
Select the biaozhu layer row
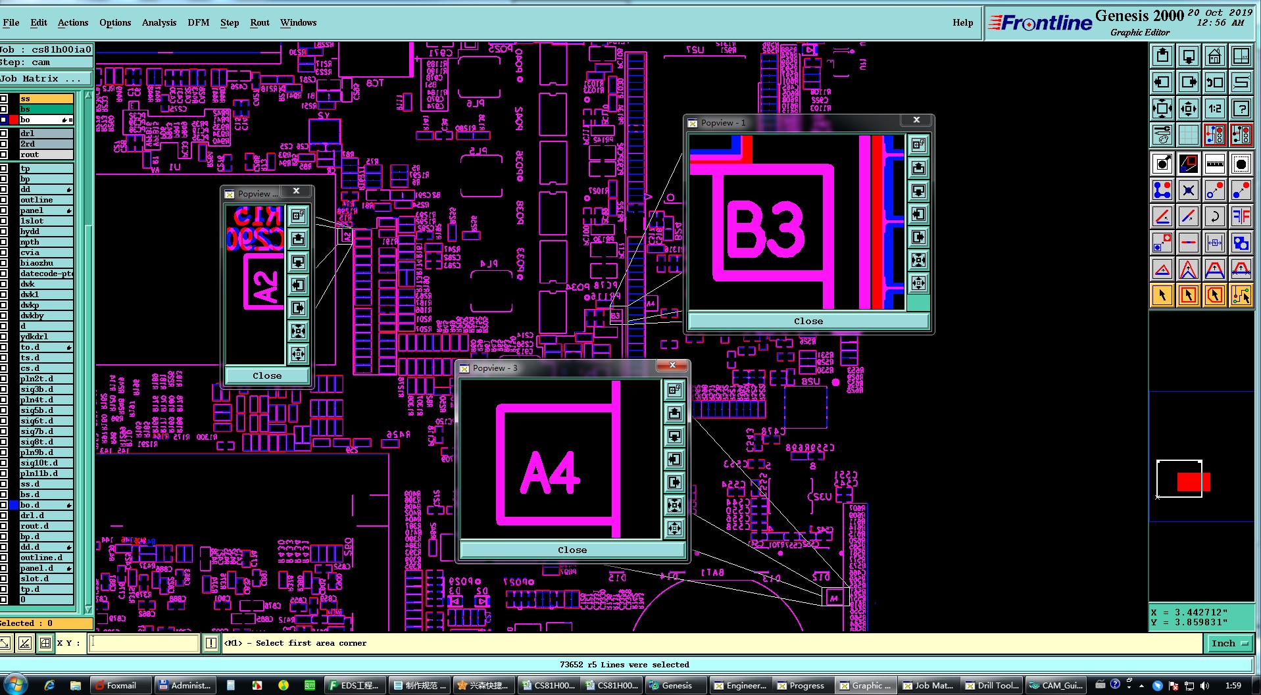pos(46,263)
